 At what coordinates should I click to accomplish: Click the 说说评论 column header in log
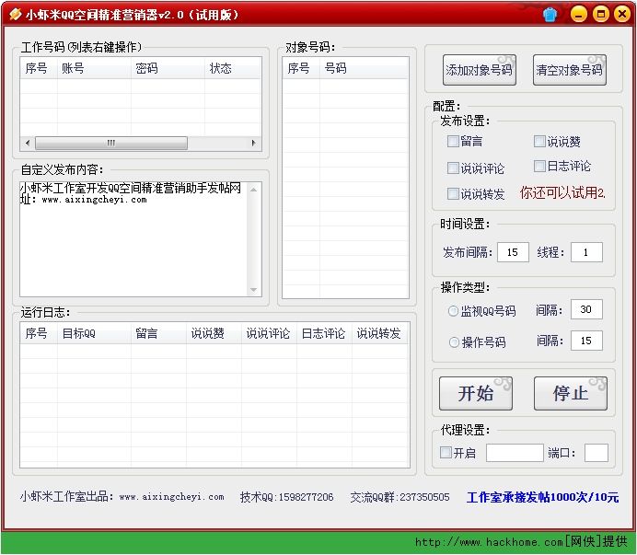pyautogui.click(x=269, y=333)
